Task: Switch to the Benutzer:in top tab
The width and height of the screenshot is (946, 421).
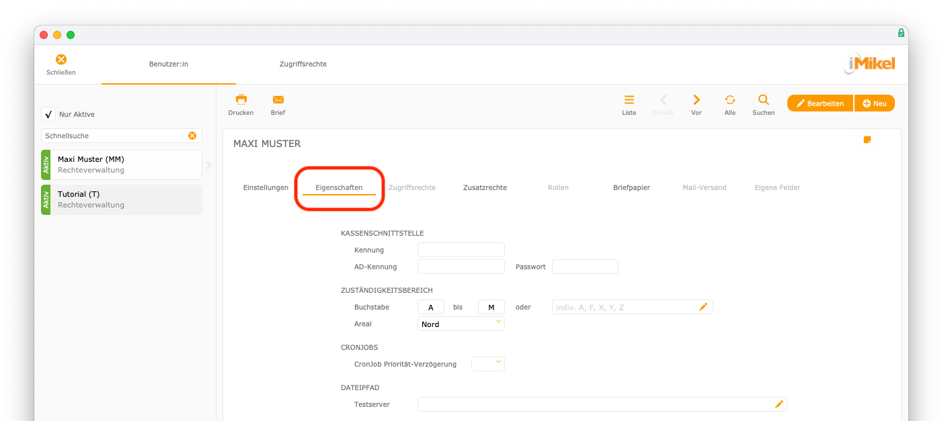Action: pos(169,64)
